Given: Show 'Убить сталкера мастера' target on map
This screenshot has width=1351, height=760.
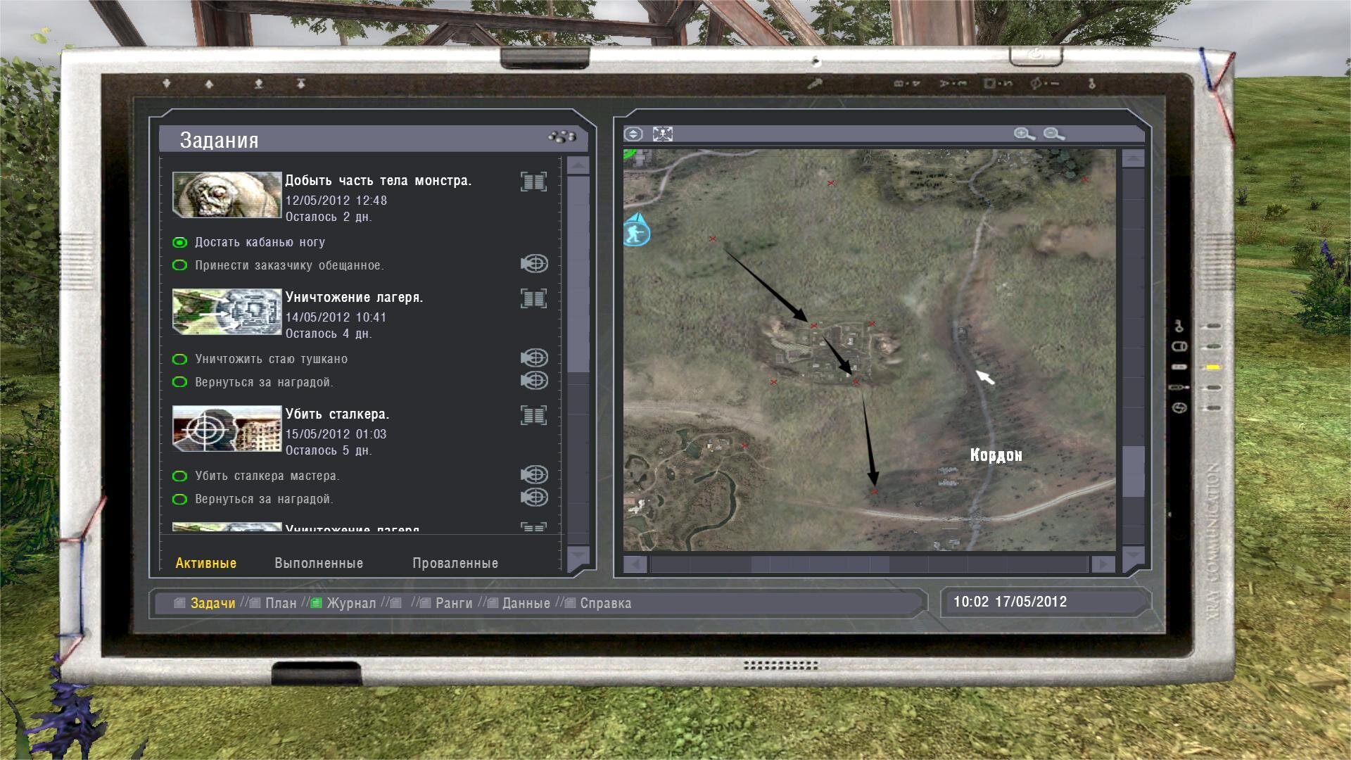Looking at the screenshot, I should pyautogui.click(x=534, y=475).
